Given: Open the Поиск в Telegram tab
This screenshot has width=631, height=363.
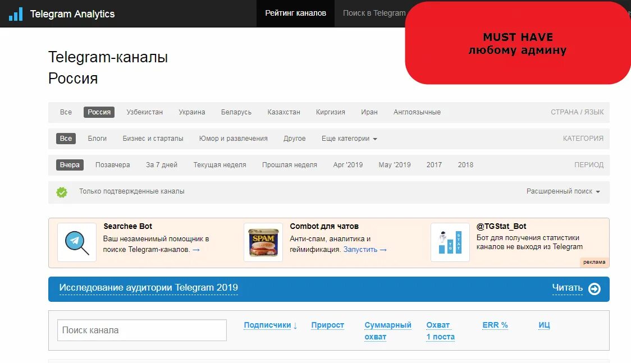Looking at the screenshot, I should [374, 13].
